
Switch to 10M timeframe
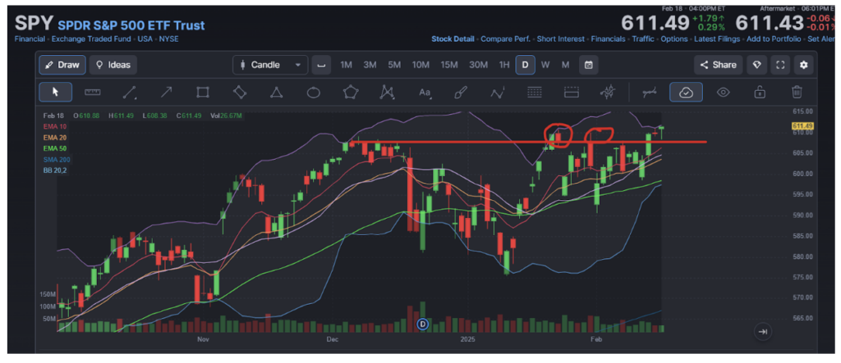coord(420,65)
